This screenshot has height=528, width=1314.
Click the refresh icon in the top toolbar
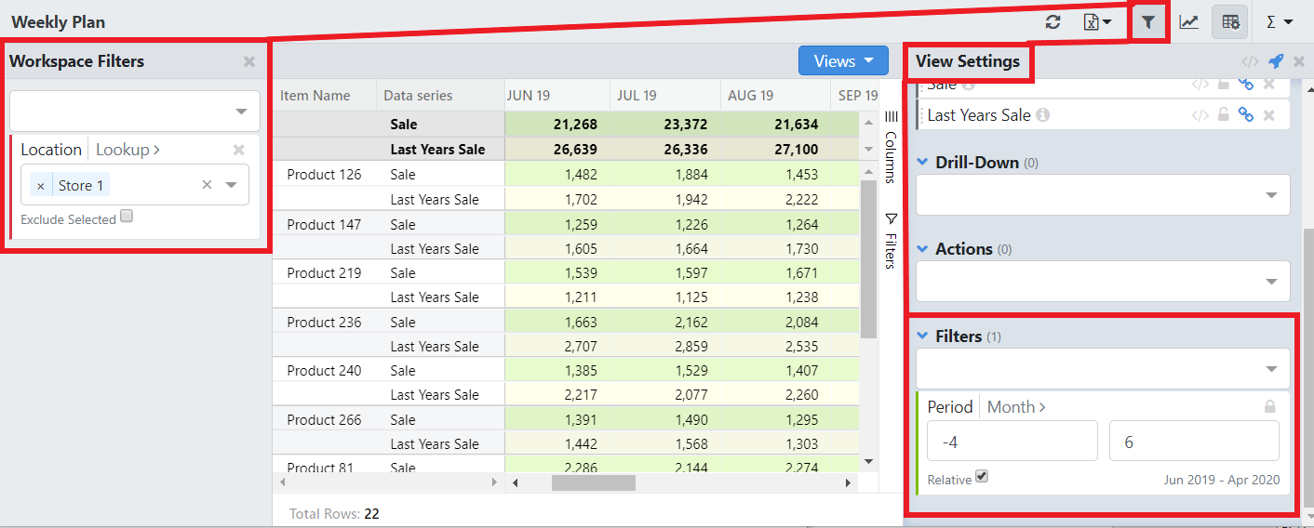[1053, 22]
